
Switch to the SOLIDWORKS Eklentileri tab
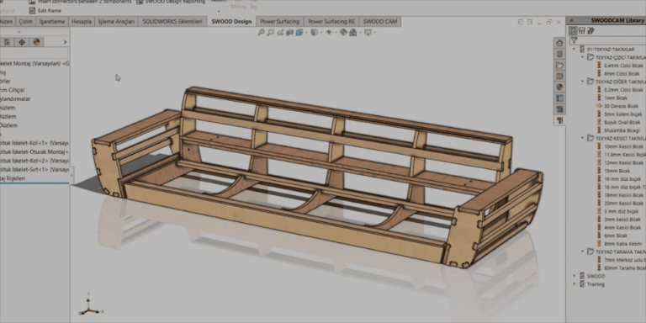click(x=172, y=21)
